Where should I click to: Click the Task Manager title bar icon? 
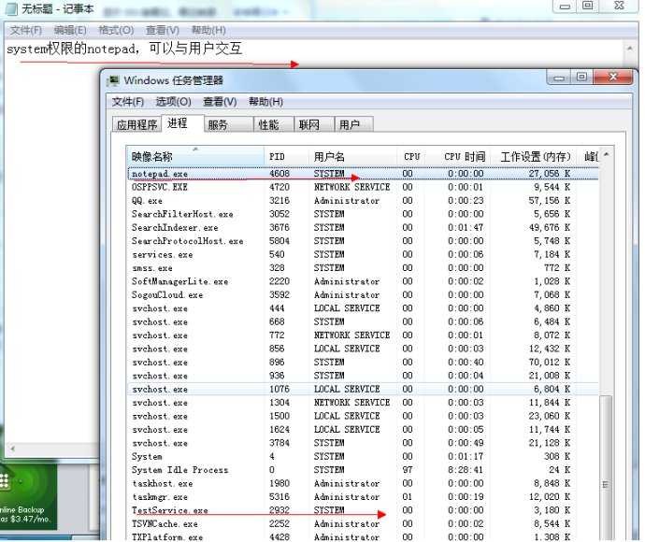(x=113, y=80)
